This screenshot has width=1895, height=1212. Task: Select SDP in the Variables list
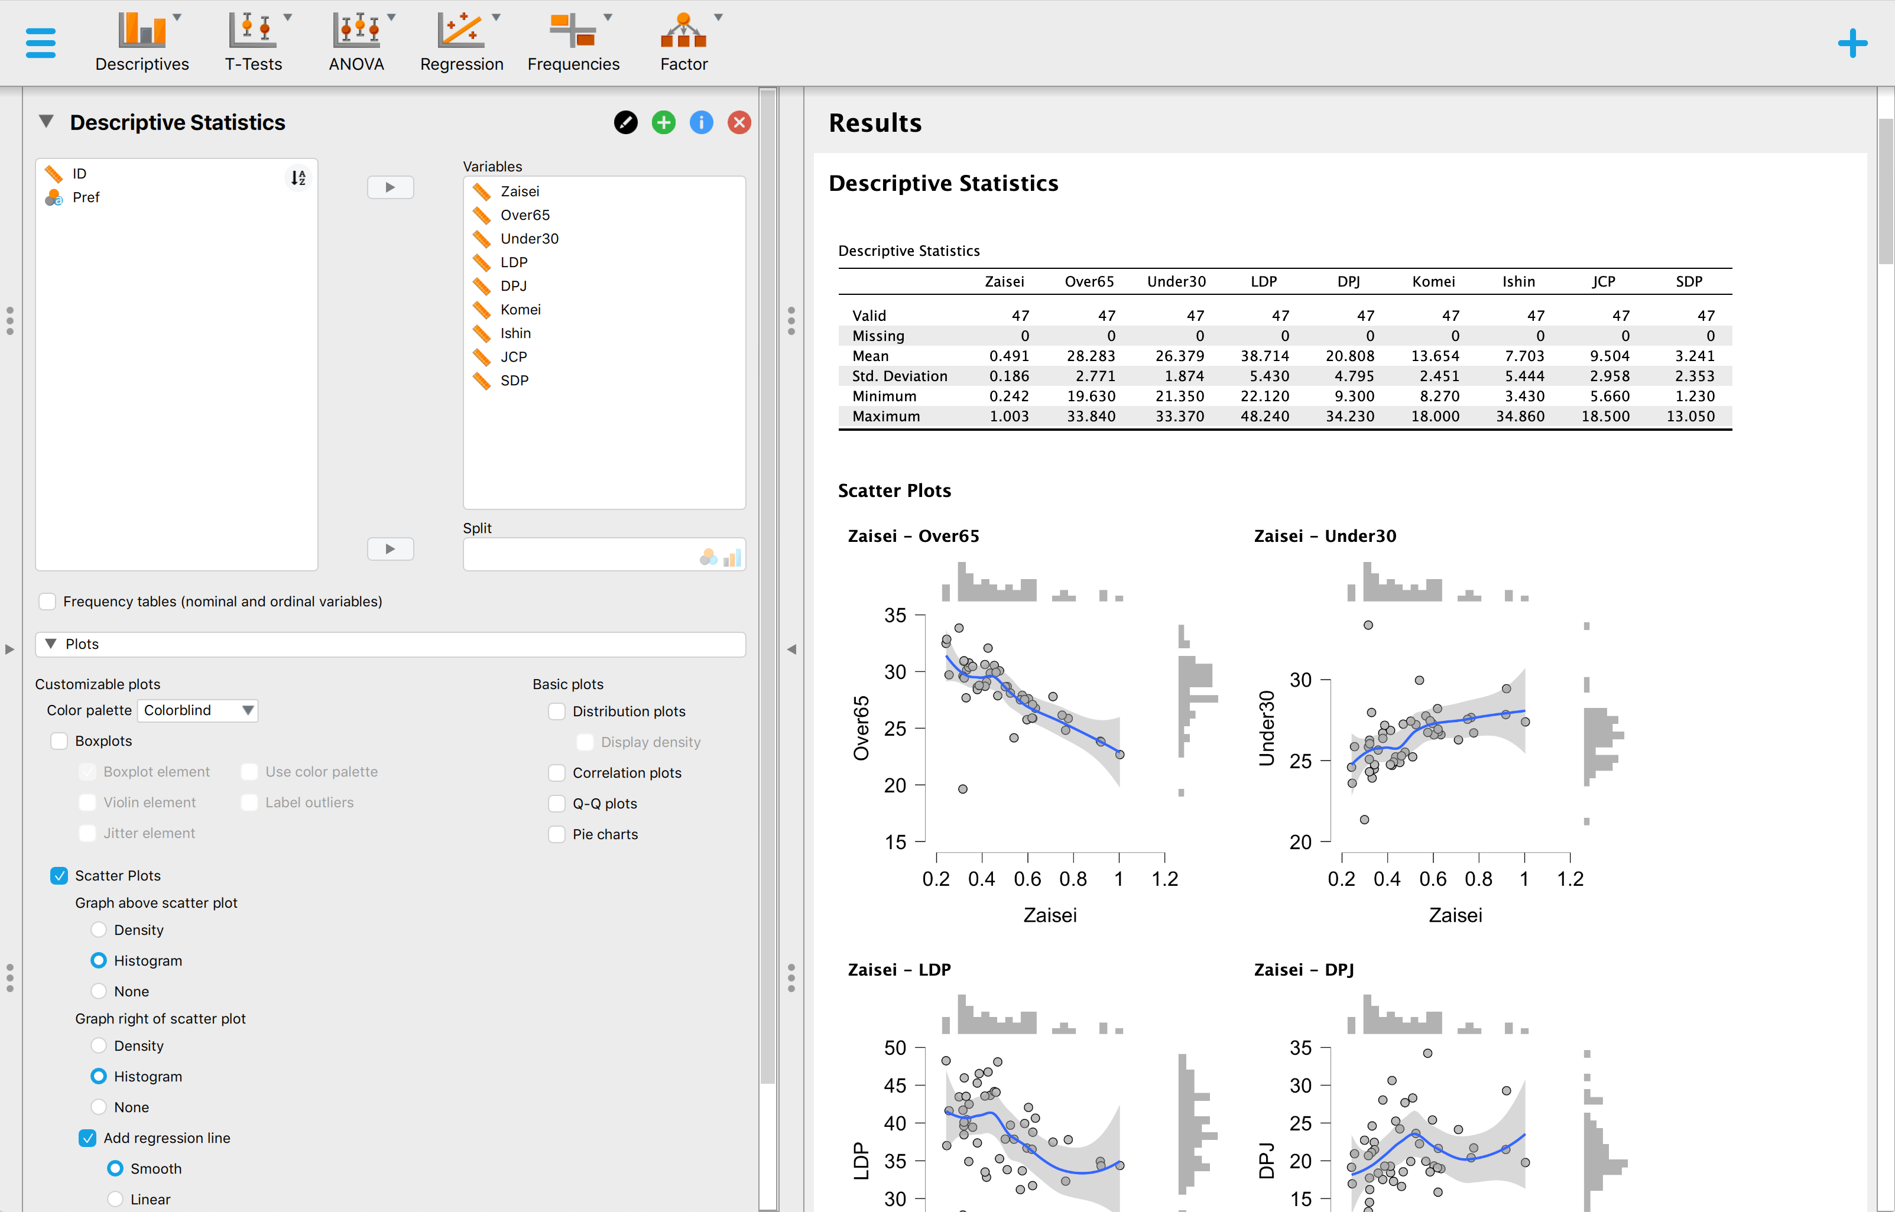(605, 380)
